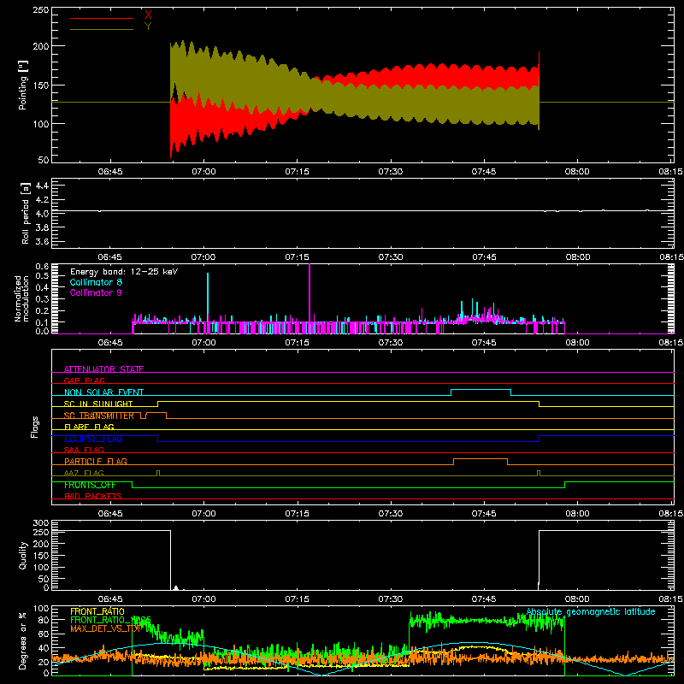This screenshot has height=684, width=684.
Task: Click '80' on Degrees y-axis
Action: tap(44, 620)
